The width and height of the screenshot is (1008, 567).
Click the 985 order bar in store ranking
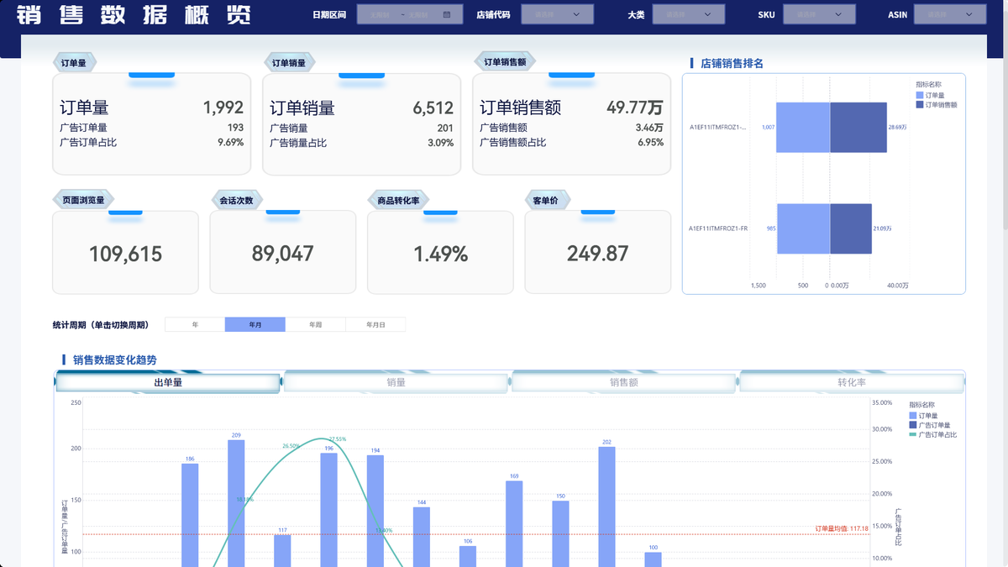803,228
